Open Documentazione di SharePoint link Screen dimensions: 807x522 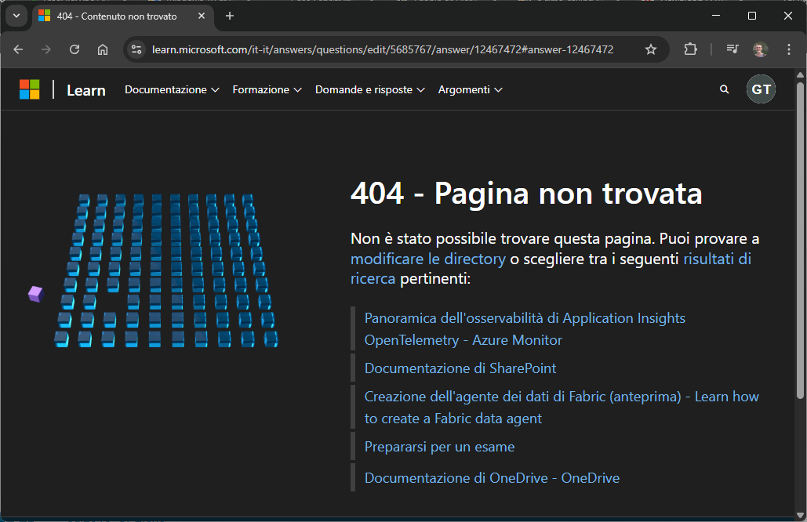460,368
